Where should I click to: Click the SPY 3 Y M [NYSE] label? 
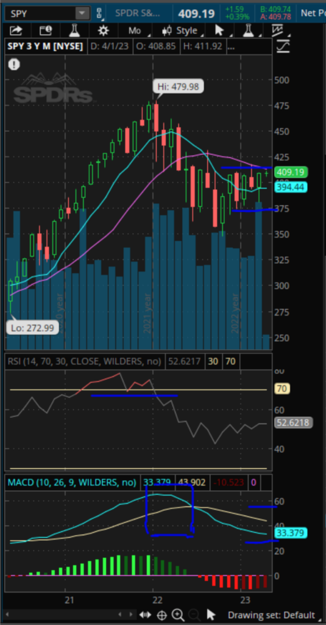(x=45, y=46)
